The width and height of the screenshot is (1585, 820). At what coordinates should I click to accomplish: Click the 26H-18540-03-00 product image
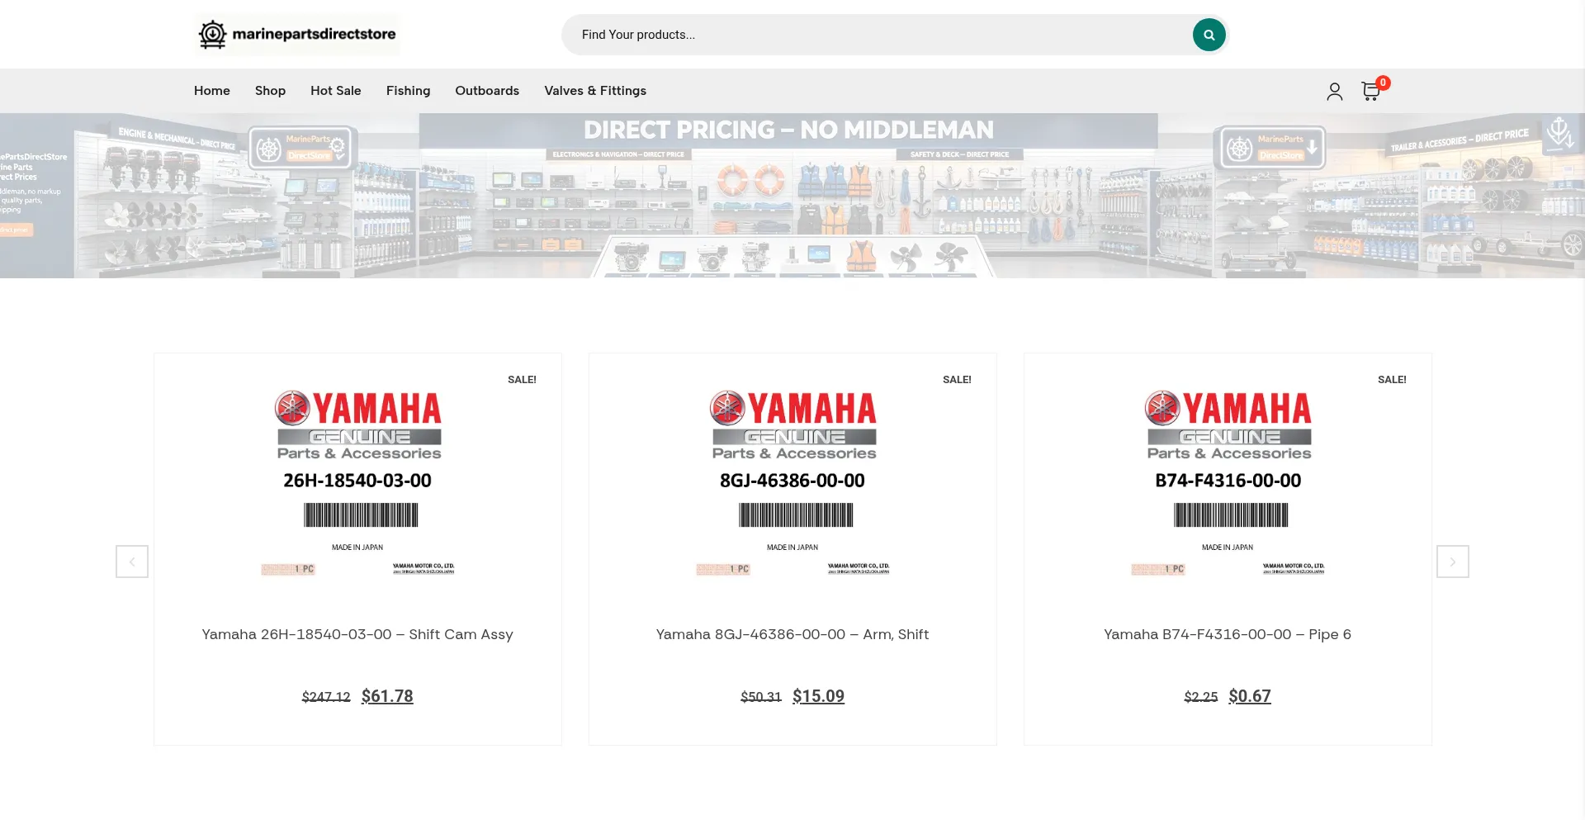(x=357, y=483)
